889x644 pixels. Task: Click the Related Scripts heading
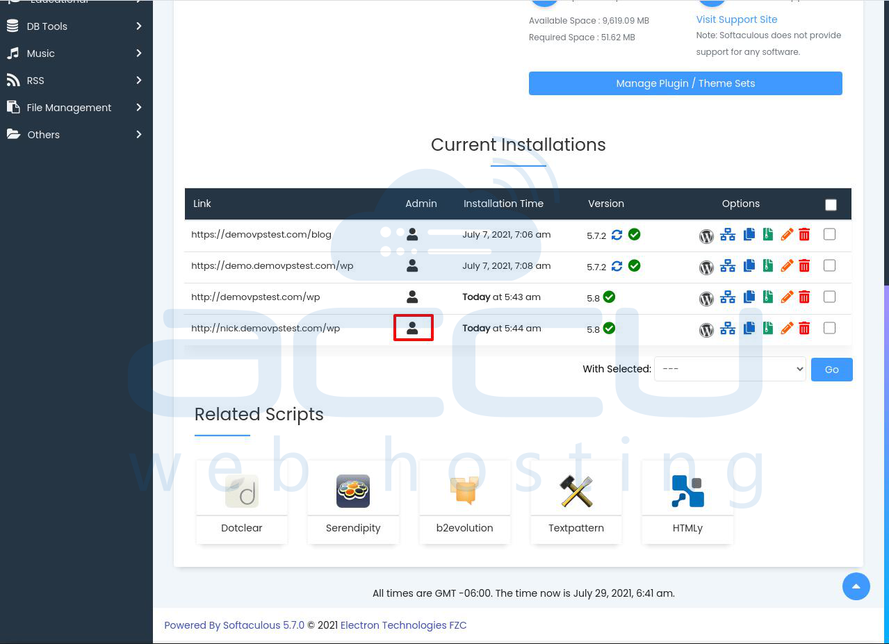coord(259,414)
